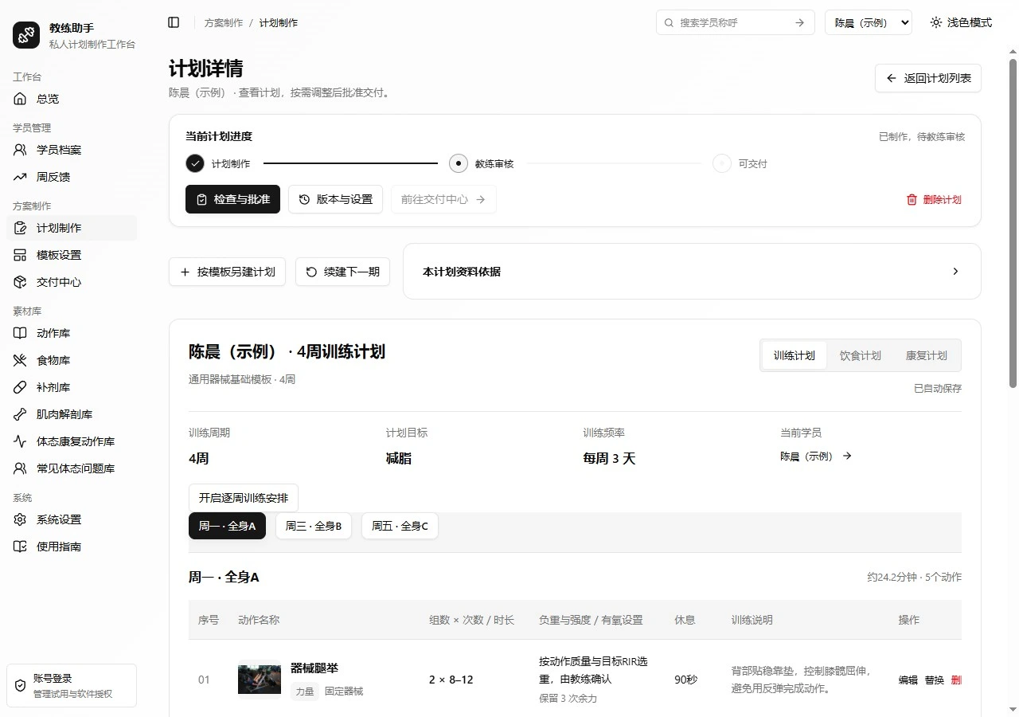
Task: Open 肌肉解剖库 in the sidebar
Action: pos(72,414)
